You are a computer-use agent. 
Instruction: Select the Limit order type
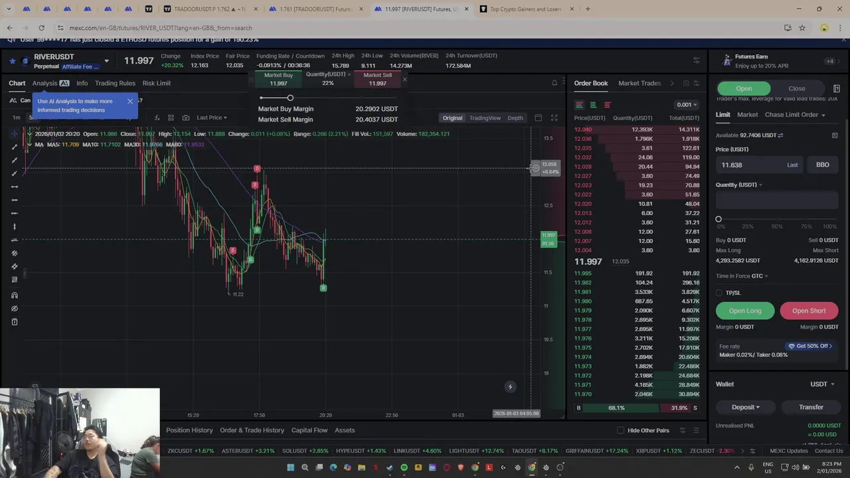pos(723,114)
